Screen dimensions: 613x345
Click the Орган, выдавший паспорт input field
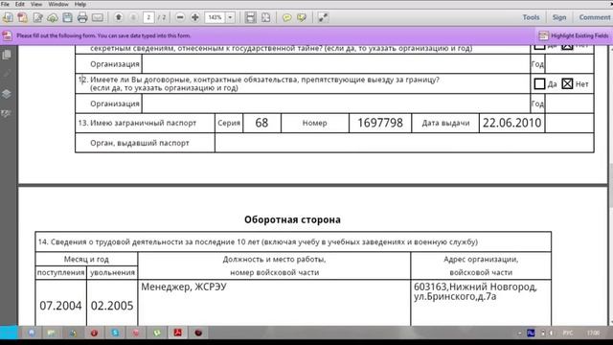coord(404,143)
